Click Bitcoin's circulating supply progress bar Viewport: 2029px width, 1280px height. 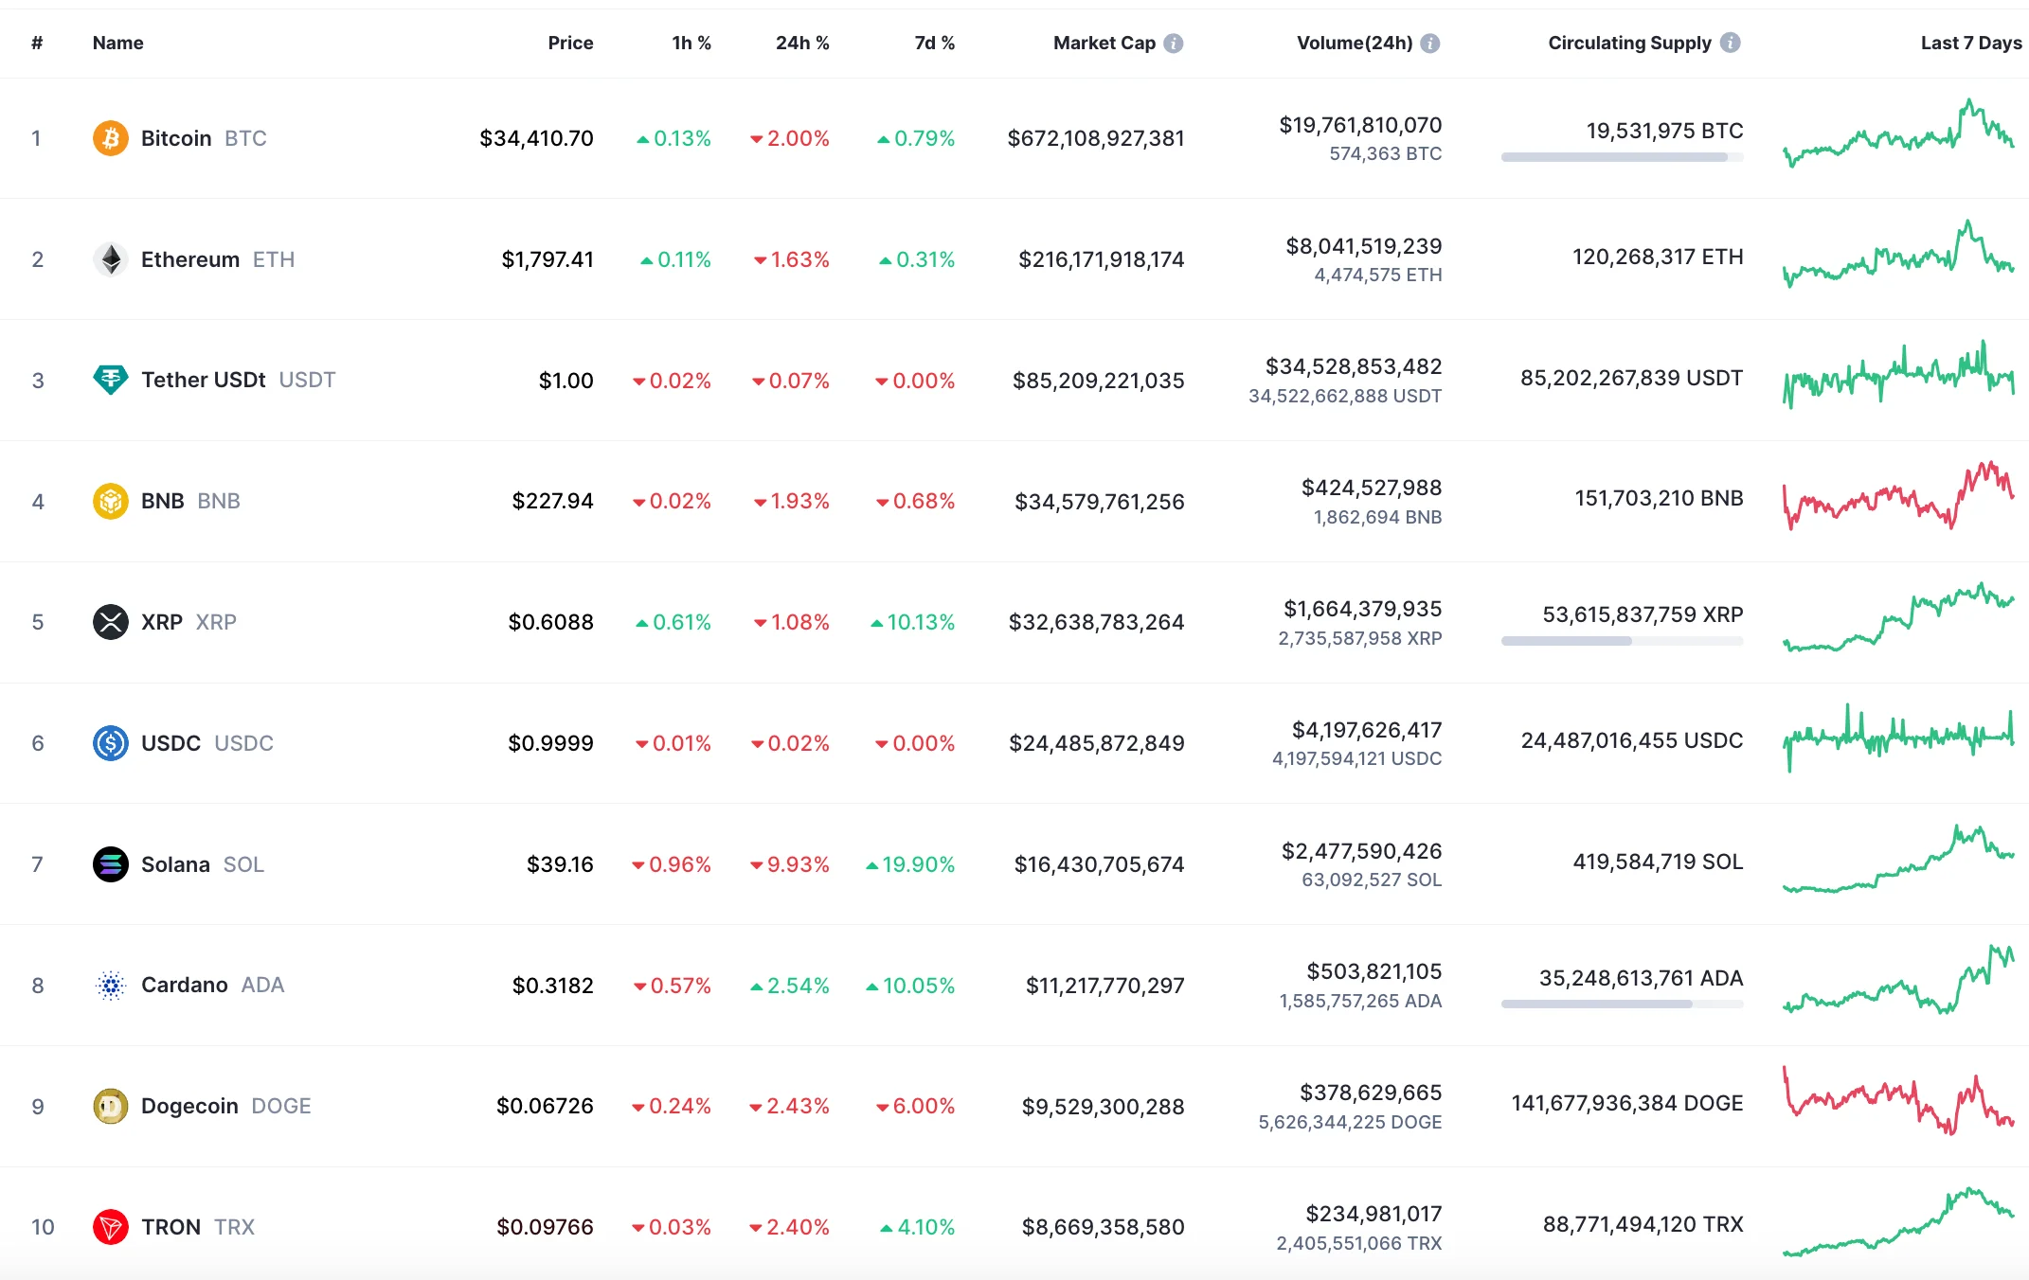[1622, 157]
